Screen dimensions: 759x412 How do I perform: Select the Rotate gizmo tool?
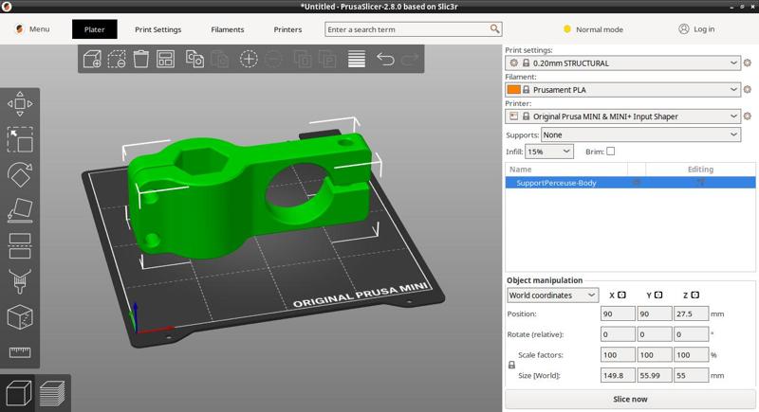(20, 175)
